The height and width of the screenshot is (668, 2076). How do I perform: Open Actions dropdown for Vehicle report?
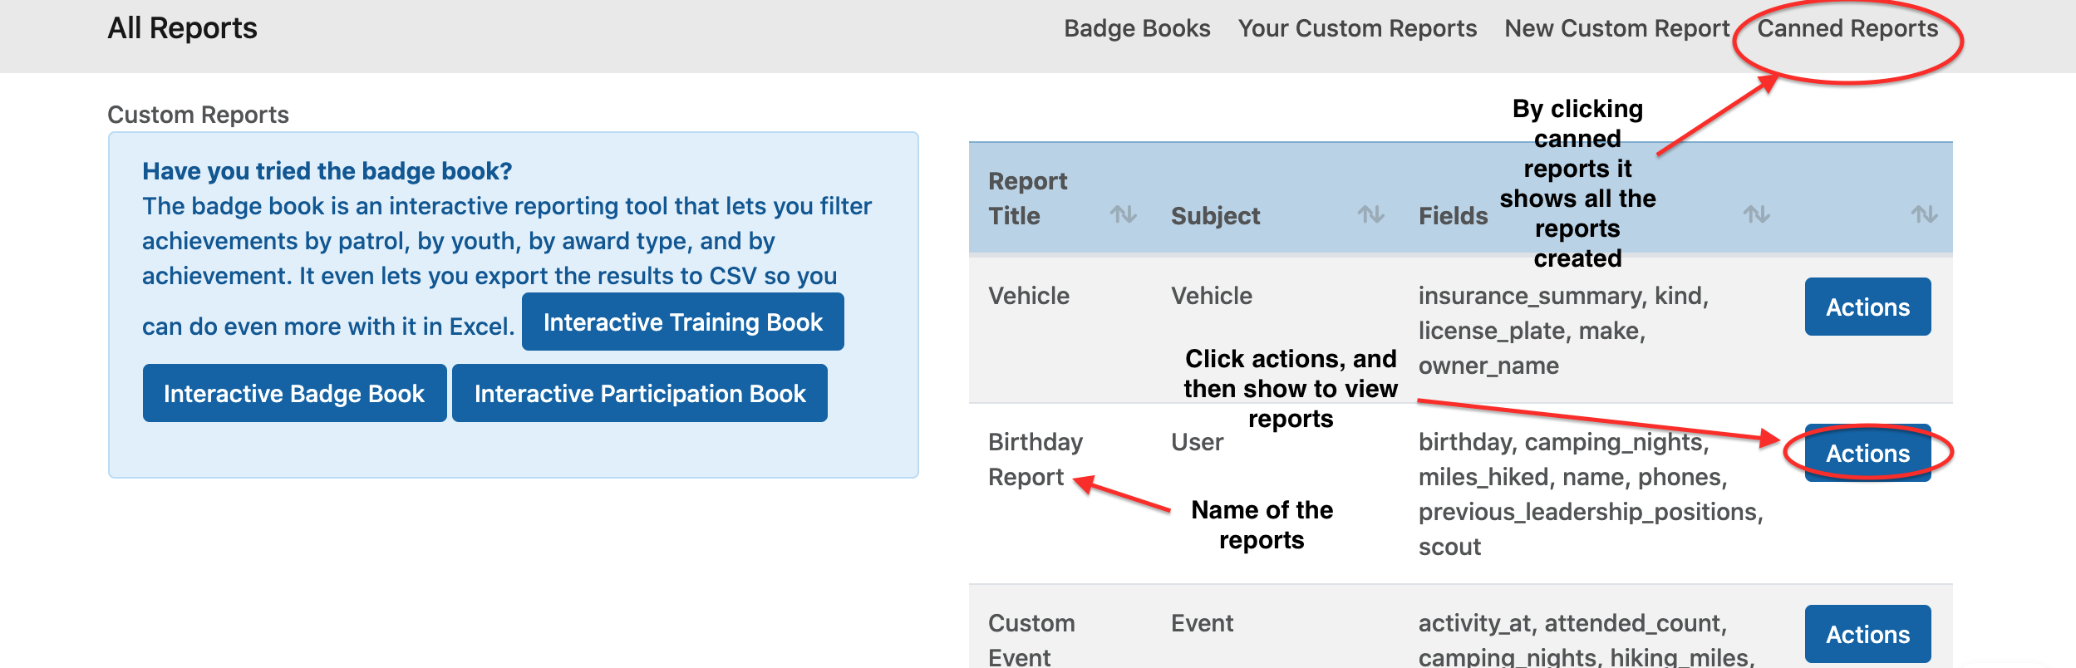coord(1867,307)
